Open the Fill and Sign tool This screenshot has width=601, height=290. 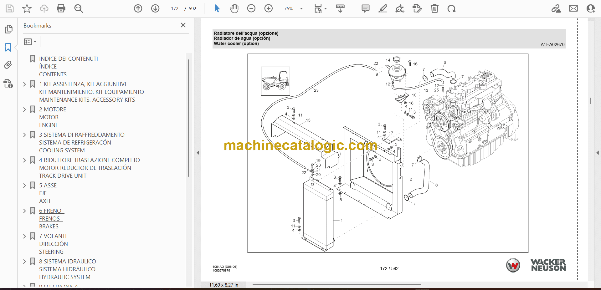(400, 8)
